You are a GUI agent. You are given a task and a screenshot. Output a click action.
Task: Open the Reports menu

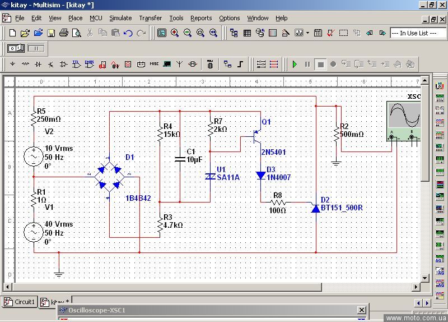[201, 18]
